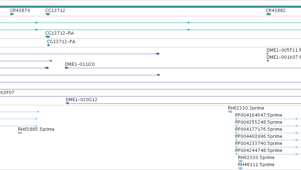This screenshot has width=301, height=170.
Task: Select the CG13712-PA protein glyph
Action: click(48, 45)
